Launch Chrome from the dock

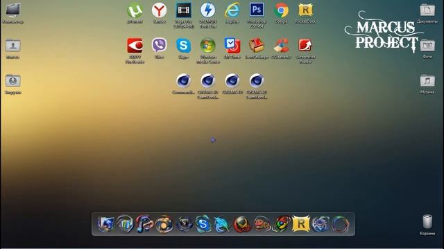pos(281,224)
